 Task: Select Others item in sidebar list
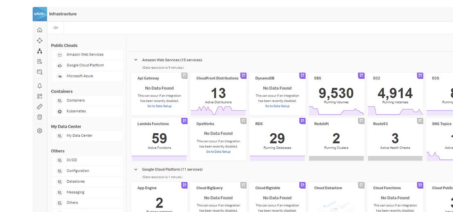tap(87, 203)
